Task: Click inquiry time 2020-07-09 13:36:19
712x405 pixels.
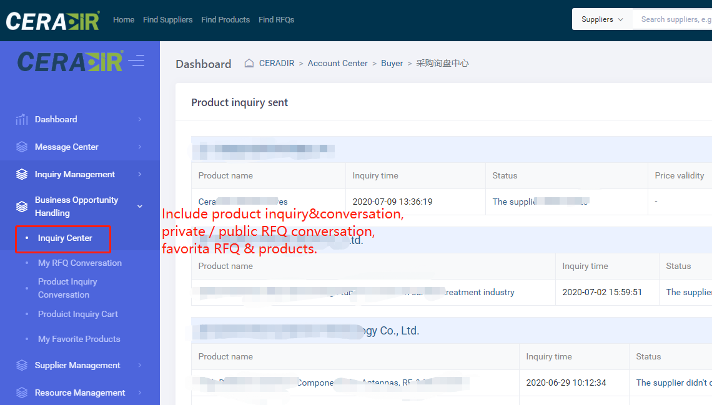Action: 392,202
